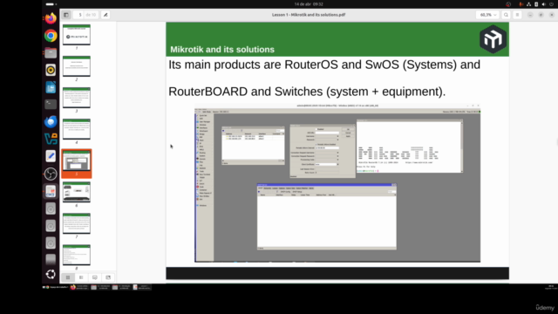Switch sidebar to outline list view
Viewport: 558px width, 314px height.
pos(81,277)
